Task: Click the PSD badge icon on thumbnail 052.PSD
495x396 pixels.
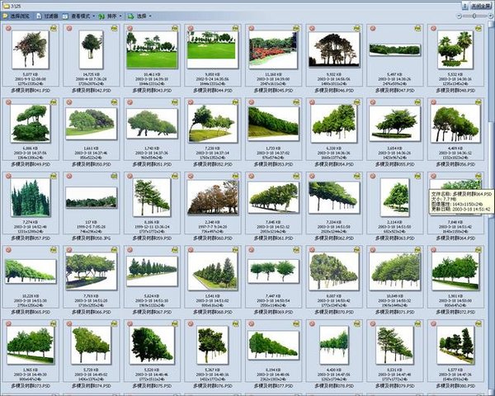Action: point(235,102)
